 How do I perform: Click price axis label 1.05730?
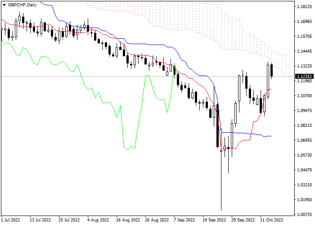click(304, 155)
